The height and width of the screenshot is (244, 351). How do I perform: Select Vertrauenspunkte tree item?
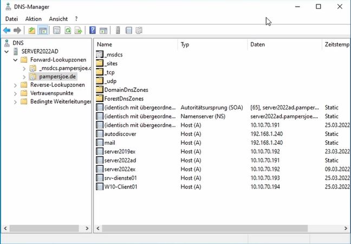point(51,93)
